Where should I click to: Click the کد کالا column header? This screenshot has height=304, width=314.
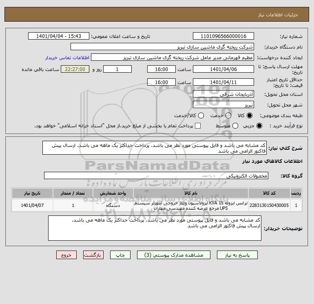point(269,193)
